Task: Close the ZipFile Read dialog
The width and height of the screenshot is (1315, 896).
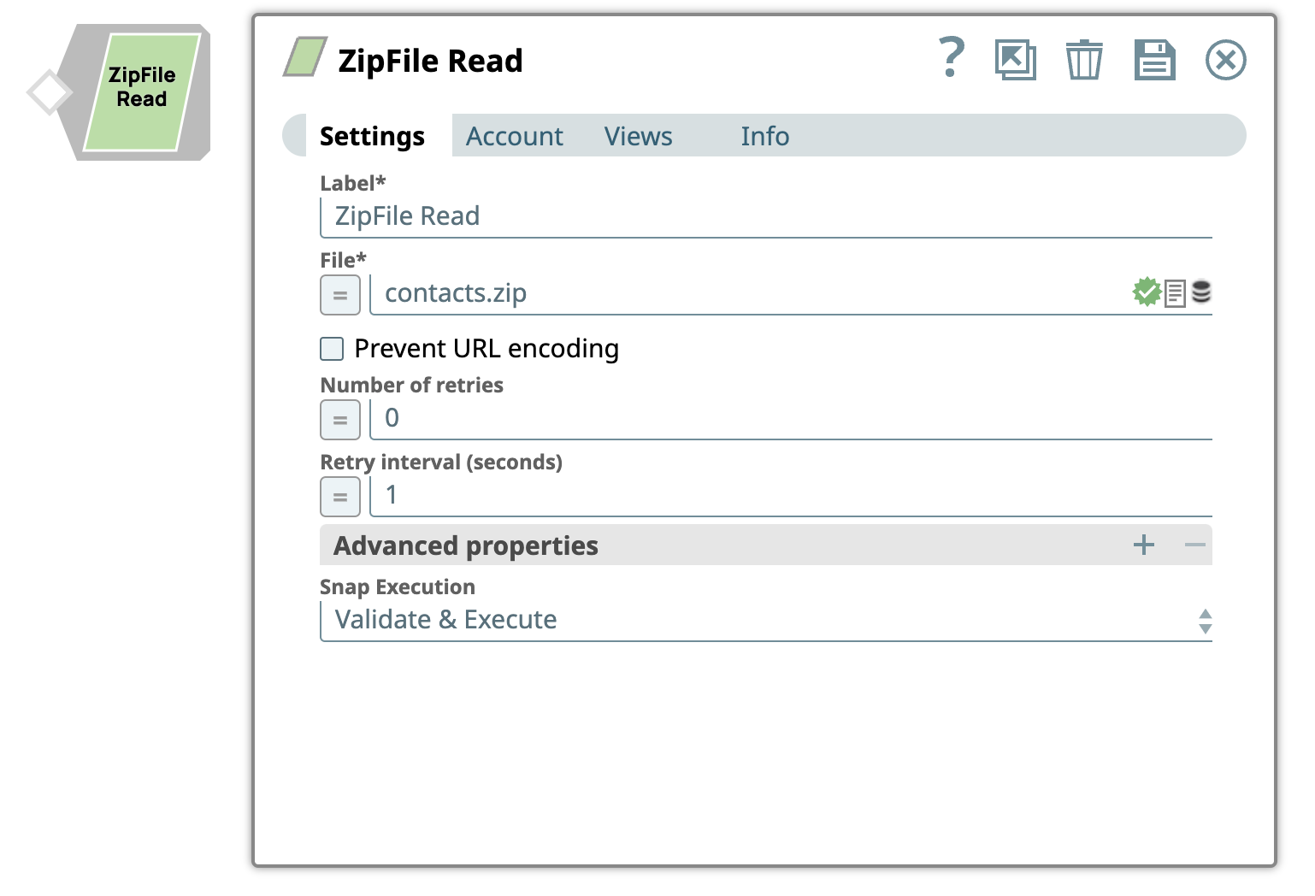Action: (1225, 61)
